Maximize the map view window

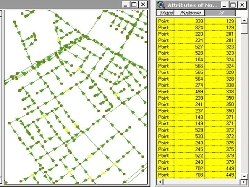point(134,5)
